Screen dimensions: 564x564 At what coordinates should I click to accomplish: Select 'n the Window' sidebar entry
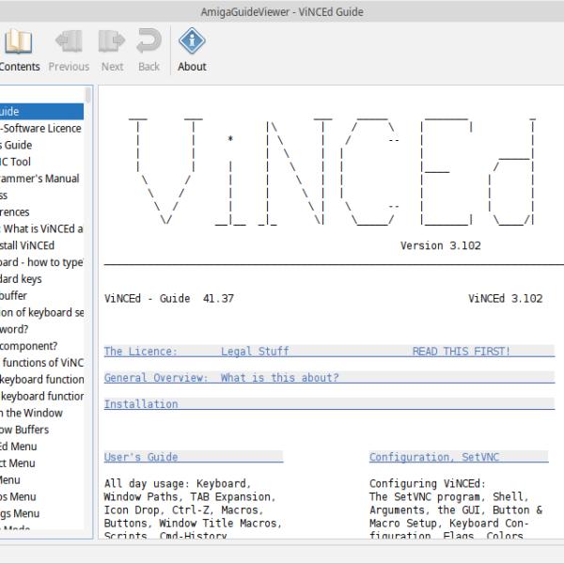41,413
